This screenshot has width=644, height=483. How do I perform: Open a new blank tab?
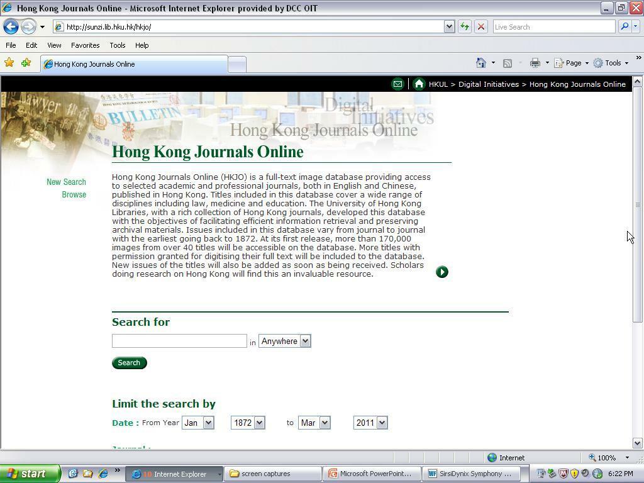237,65
